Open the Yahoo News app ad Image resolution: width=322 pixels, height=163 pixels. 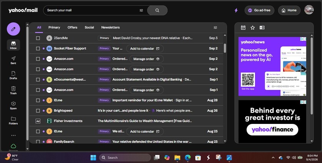pyautogui.click(x=272, y=66)
